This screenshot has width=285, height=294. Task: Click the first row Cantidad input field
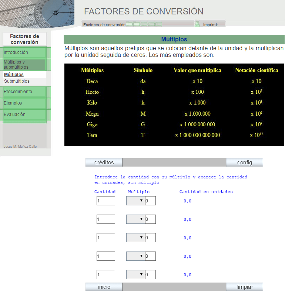pos(105,201)
